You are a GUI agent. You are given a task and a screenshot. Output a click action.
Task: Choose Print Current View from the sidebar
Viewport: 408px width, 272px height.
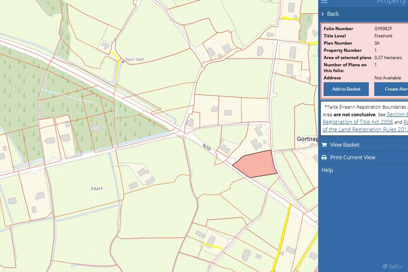(353, 157)
